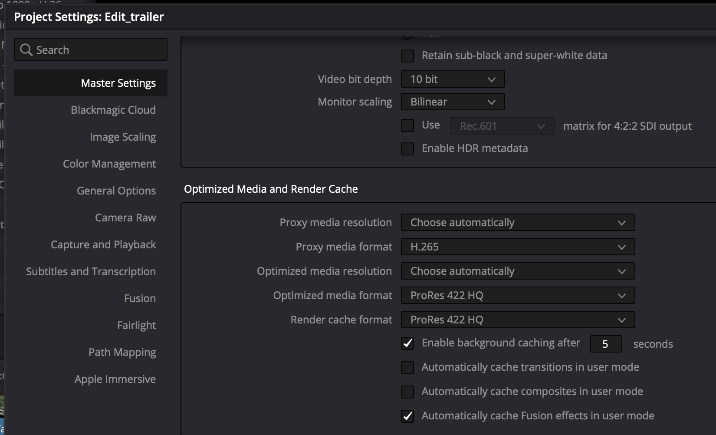This screenshot has width=716, height=435.
Task: Click the Project Settings: Edit_trailer title
Action: (x=89, y=16)
